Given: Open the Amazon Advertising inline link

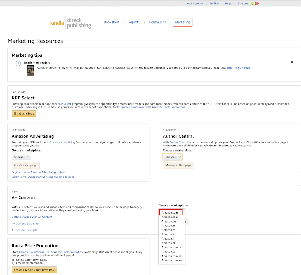Looking at the screenshot, I should [x=62, y=142].
